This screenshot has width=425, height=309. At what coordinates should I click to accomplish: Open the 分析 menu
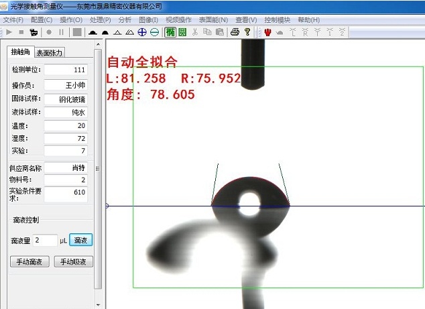click(x=125, y=20)
